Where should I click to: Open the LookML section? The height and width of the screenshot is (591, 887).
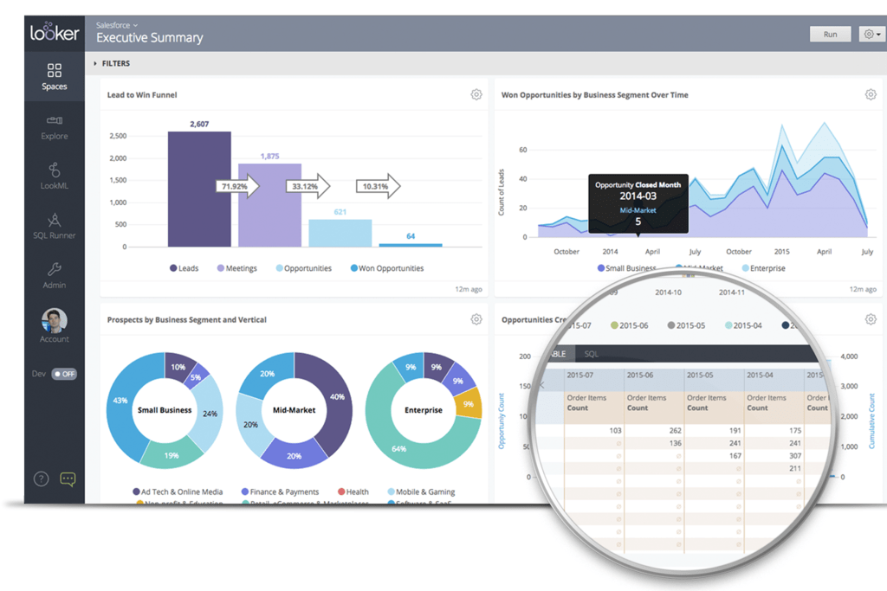coord(55,177)
